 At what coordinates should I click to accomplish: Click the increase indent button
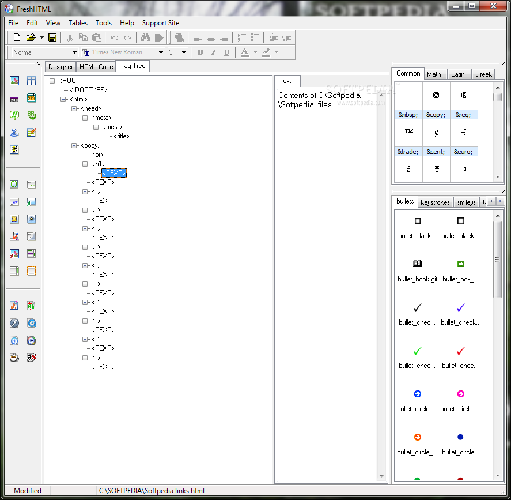pos(273,37)
